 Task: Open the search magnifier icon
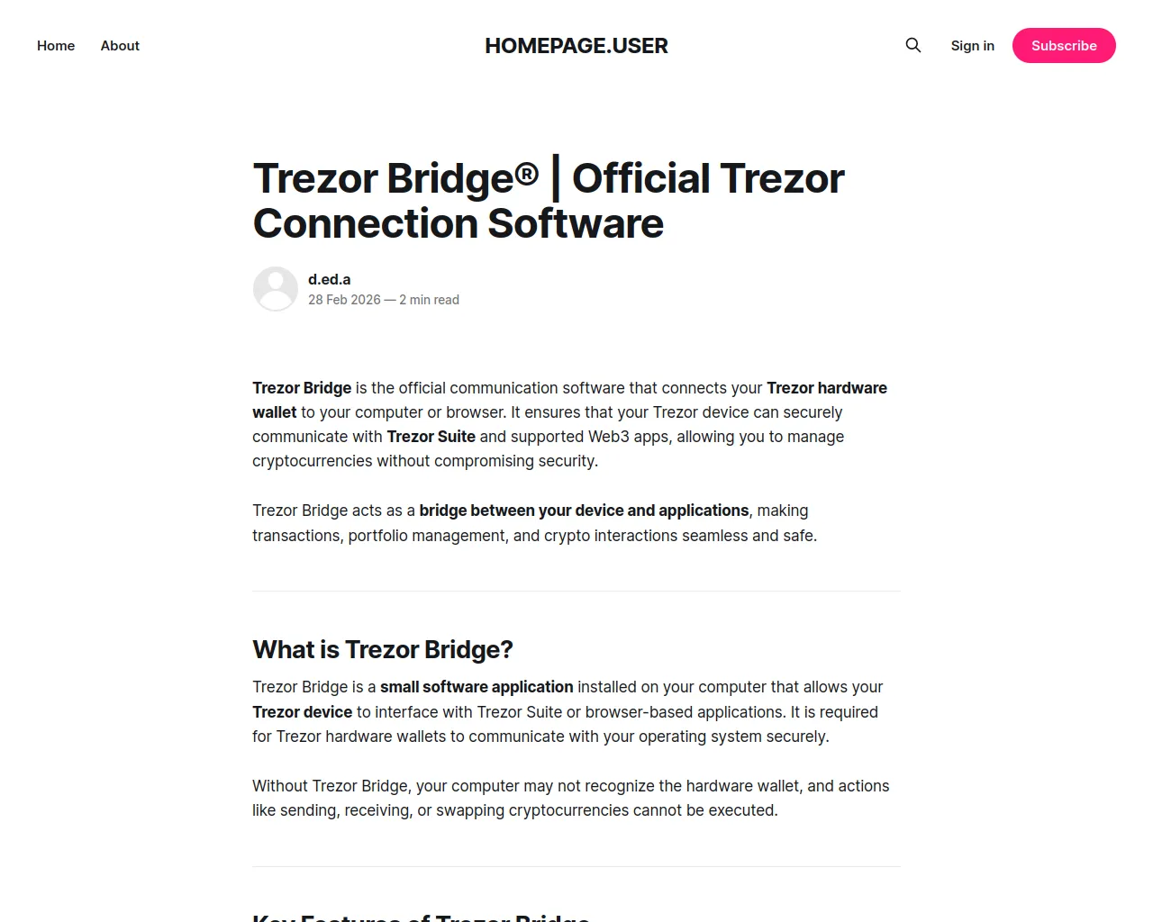coord(913,45)
